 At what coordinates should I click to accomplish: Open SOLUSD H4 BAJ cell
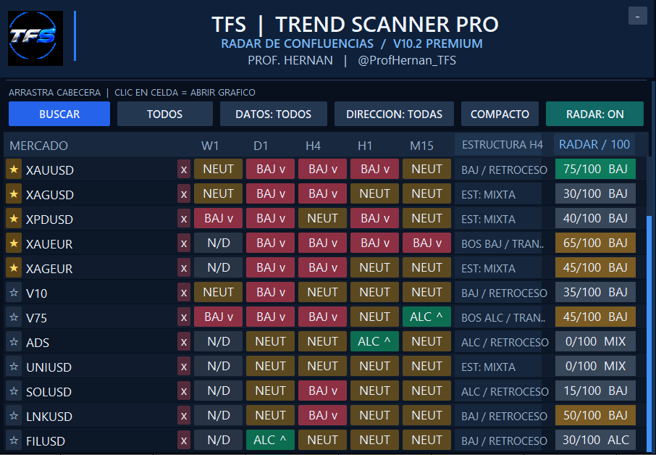point(322,391)
